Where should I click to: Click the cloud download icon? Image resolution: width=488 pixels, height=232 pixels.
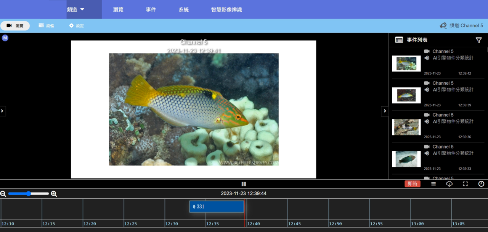(449, 184)
